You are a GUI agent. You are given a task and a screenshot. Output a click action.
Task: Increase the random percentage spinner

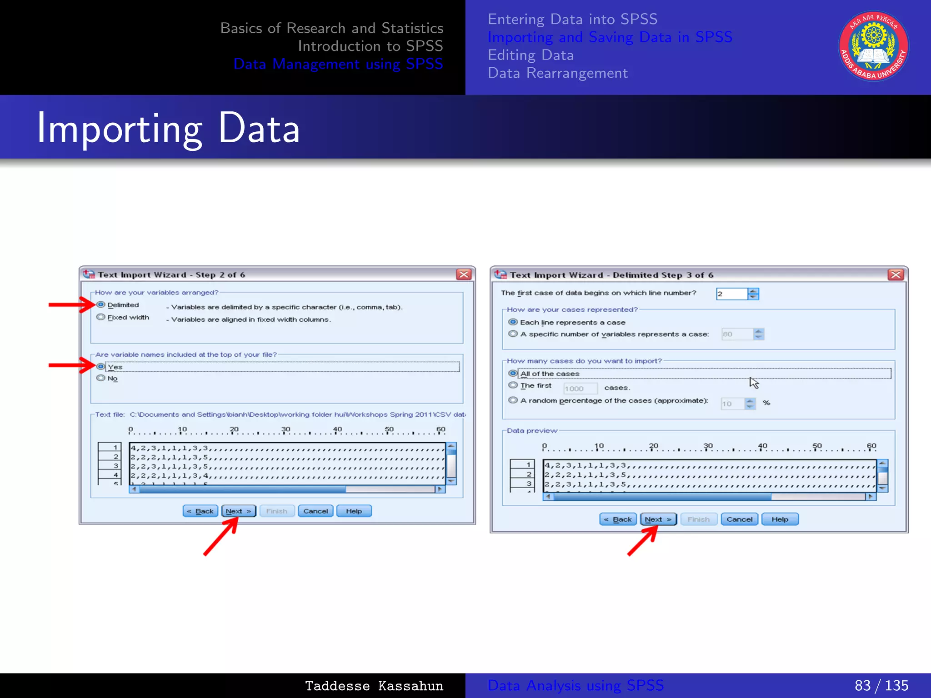pos(750,401)
